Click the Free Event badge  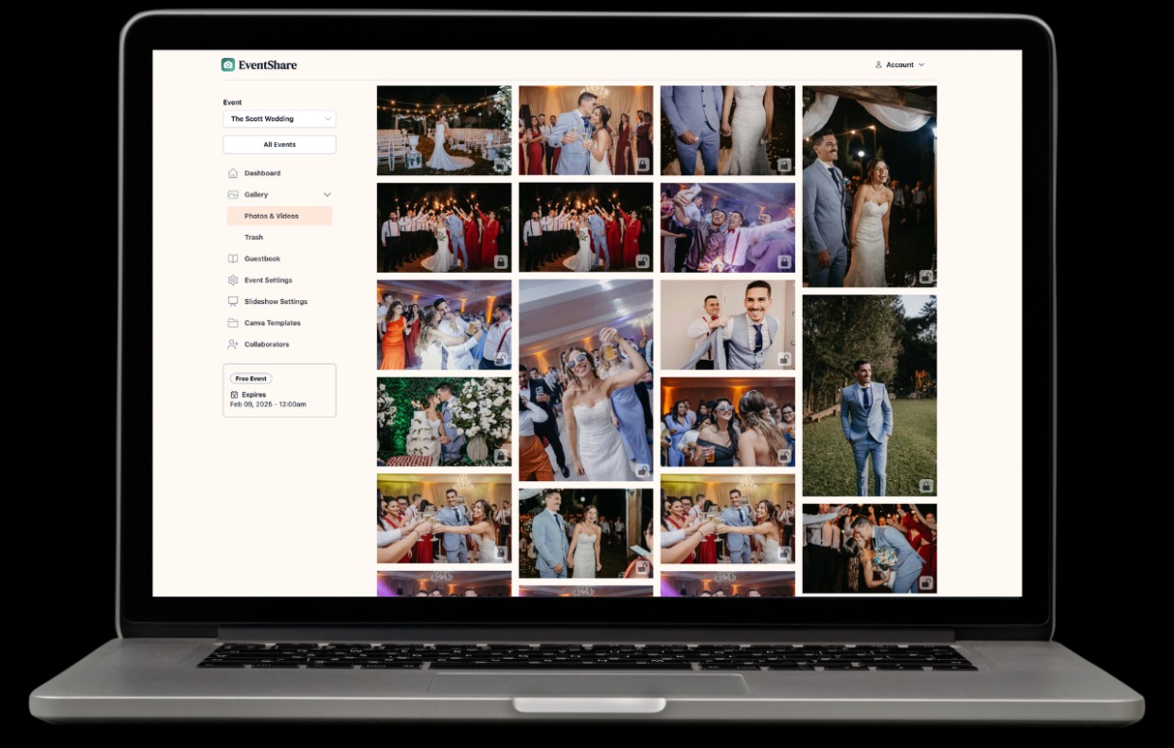coord(251,379)
